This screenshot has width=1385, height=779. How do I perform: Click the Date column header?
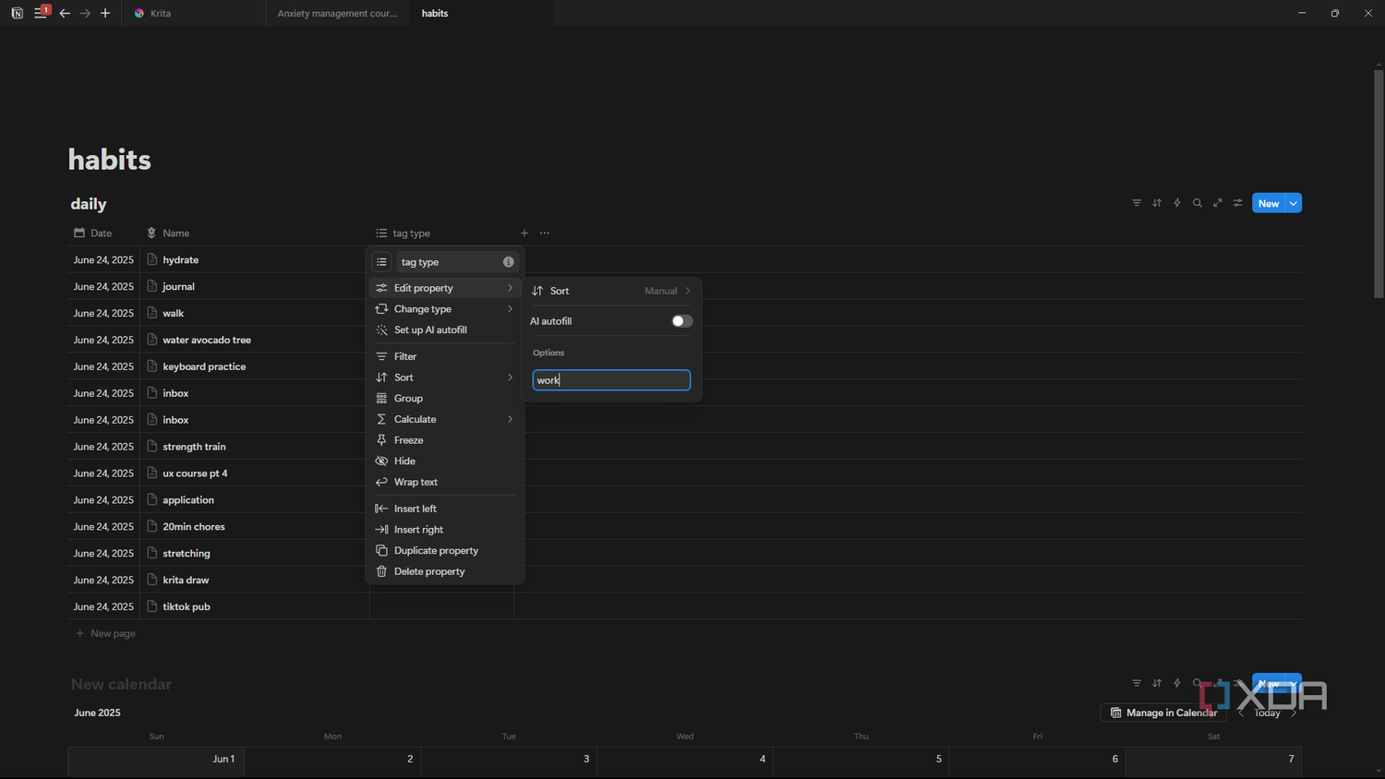[102, 233]
